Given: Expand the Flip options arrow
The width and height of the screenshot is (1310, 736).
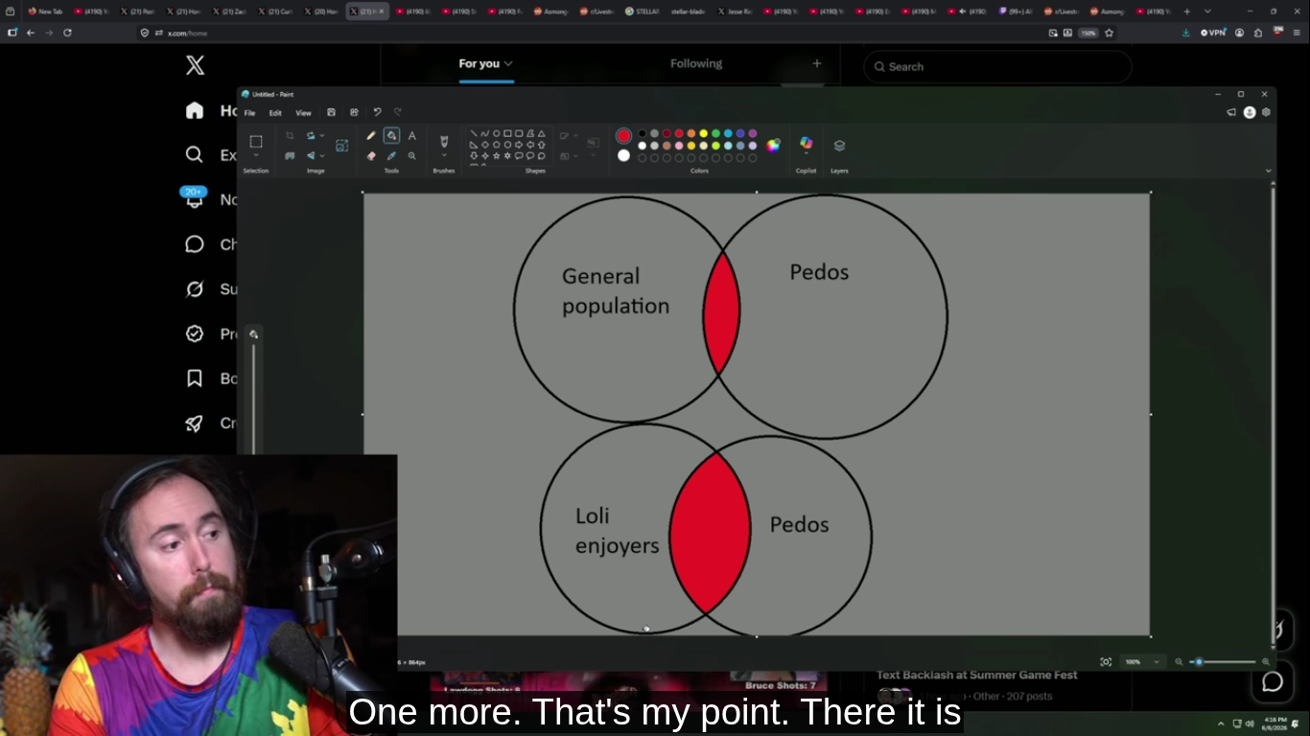Looking at the screenshot, I should (321, 155).
